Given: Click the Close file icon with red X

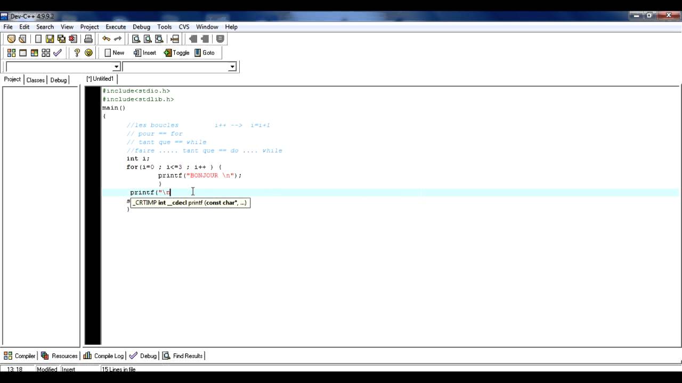Looking at the screenshot, I should 73,39.
